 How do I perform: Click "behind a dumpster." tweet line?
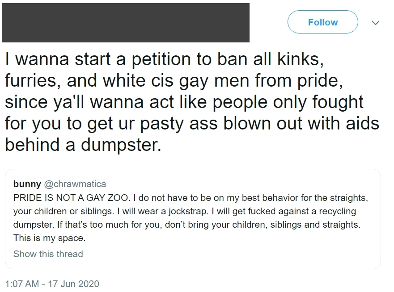(x=83, y=145)
